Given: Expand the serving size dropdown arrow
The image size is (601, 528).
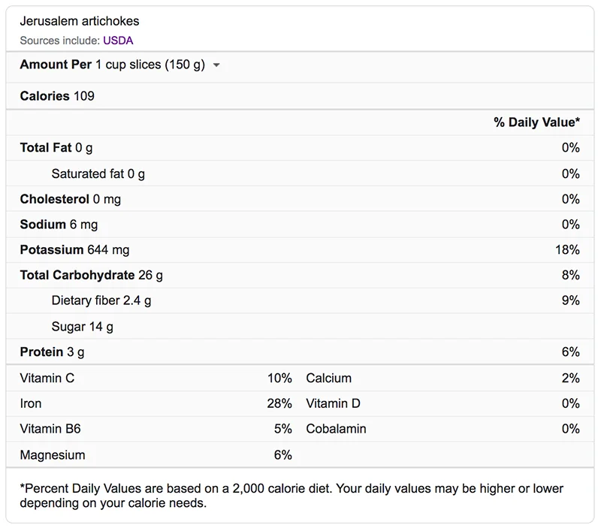Looking at the screenshot, I should coord(216,65).
